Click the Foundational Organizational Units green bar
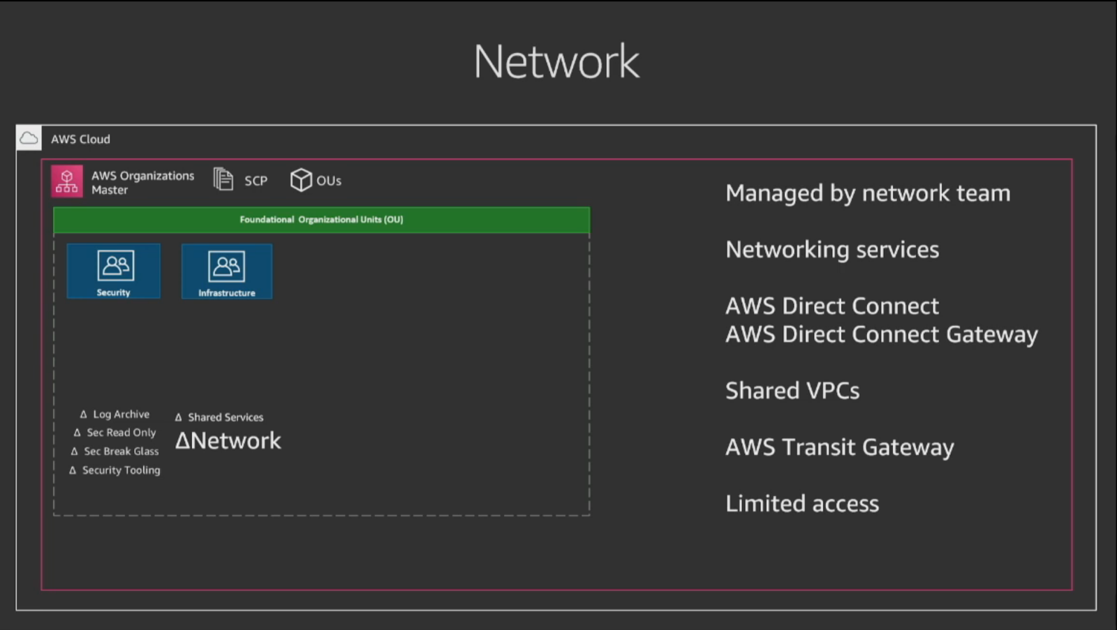Viewport: 1117px width, 630px height. pos(321,220)
